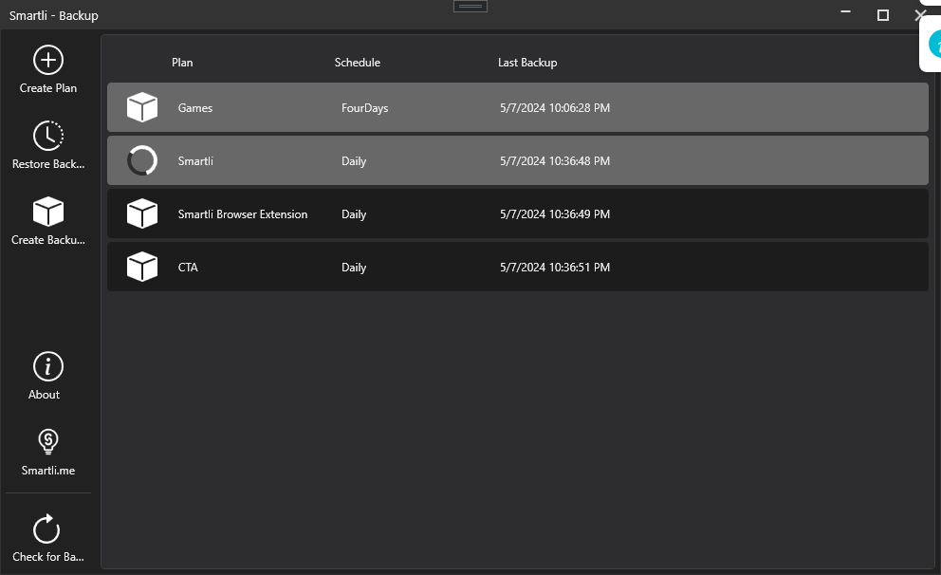This screenshot has width=941, height=575.
Task: Click Check for Backup refresh icon
Action: tap(47, 529)
